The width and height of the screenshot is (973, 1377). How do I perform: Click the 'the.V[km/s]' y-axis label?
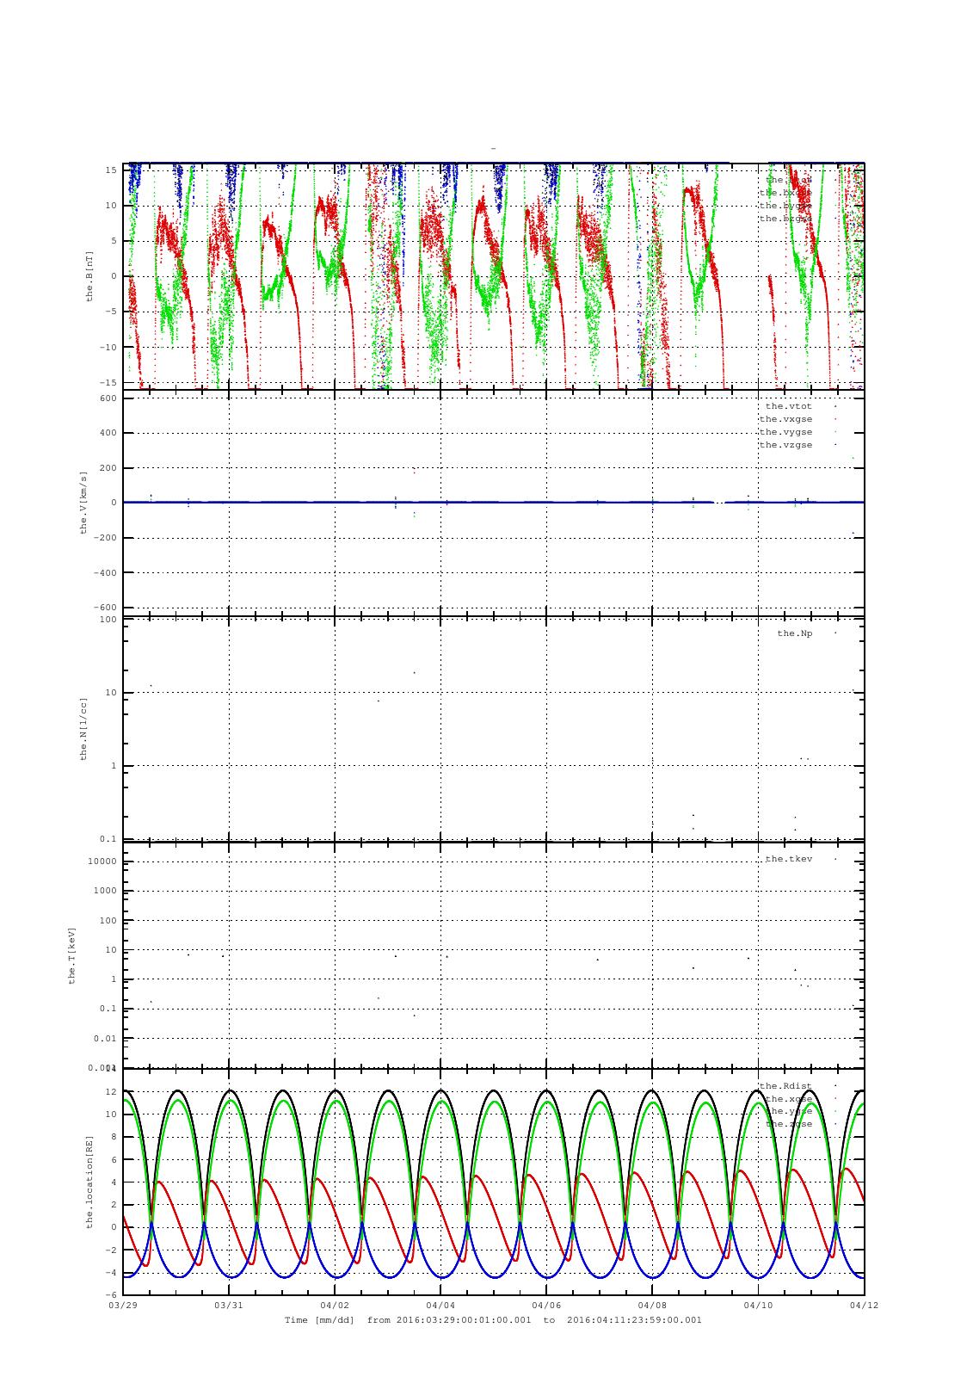coord(83,503)
